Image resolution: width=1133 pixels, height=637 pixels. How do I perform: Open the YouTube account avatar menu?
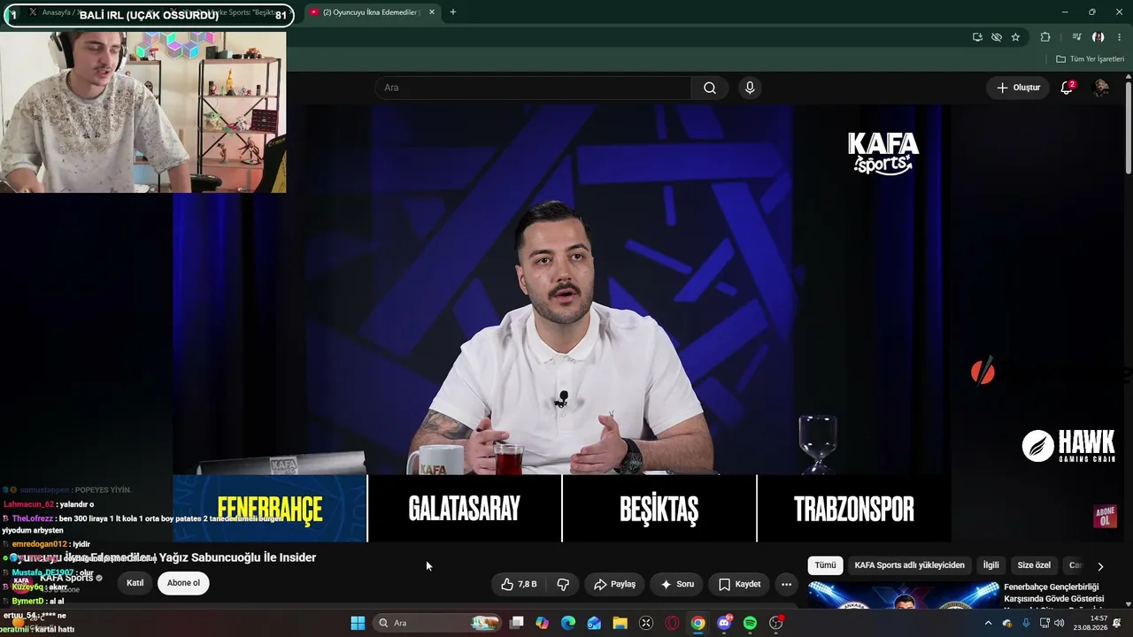(x=1101, y=88)
